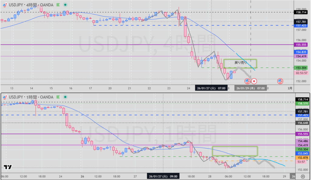Select the 155.555 purple price label in upper chart
This screenshot has width=311, height=180.
click(301, 45)
